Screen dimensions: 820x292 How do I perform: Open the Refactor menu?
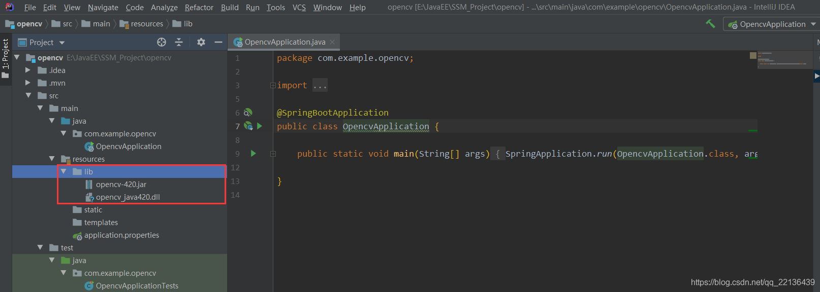199,7
